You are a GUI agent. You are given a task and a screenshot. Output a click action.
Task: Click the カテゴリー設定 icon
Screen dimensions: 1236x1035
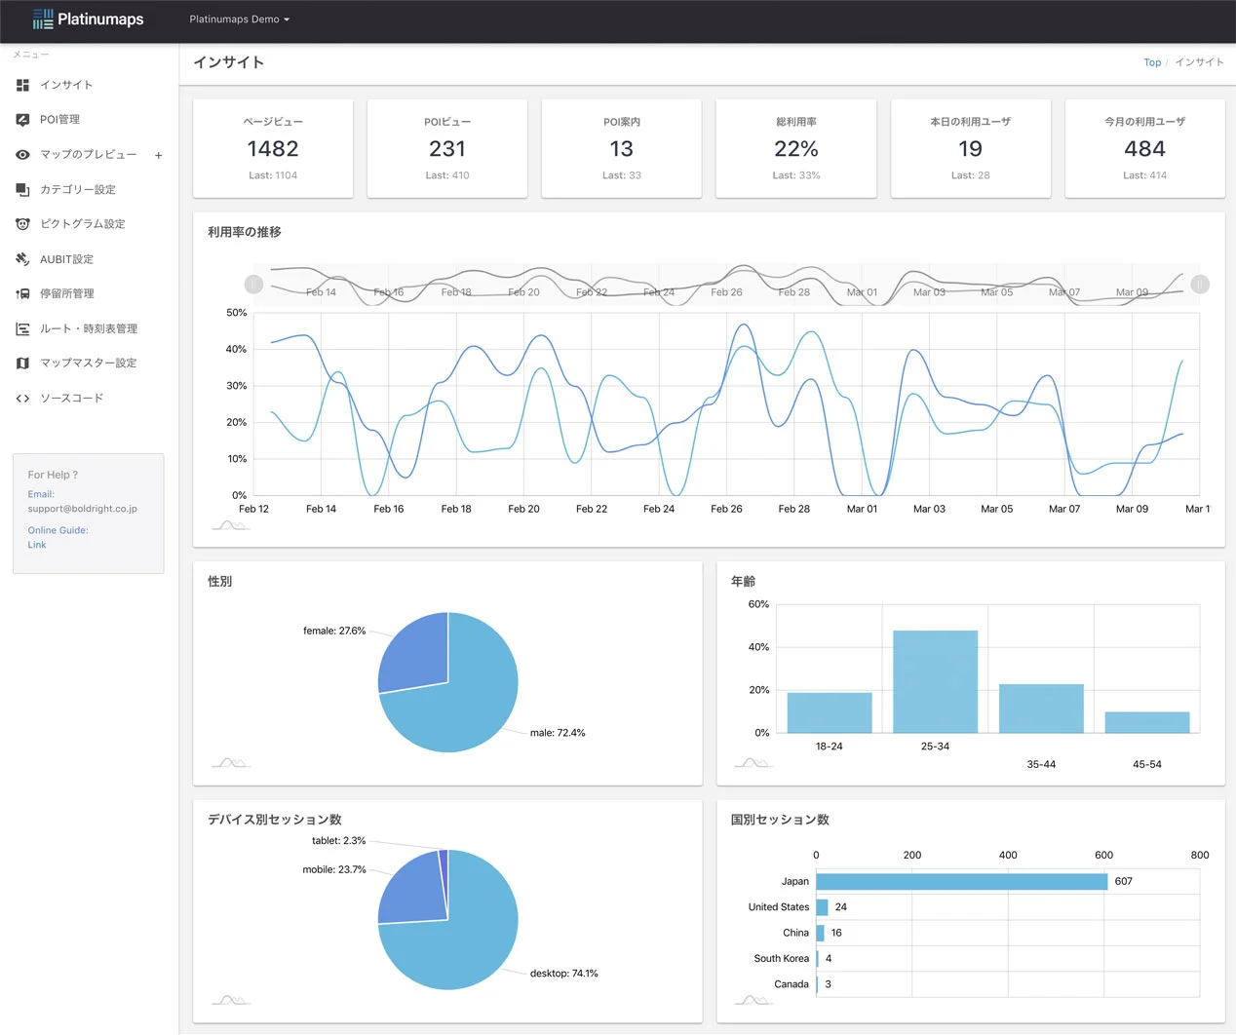22,190
